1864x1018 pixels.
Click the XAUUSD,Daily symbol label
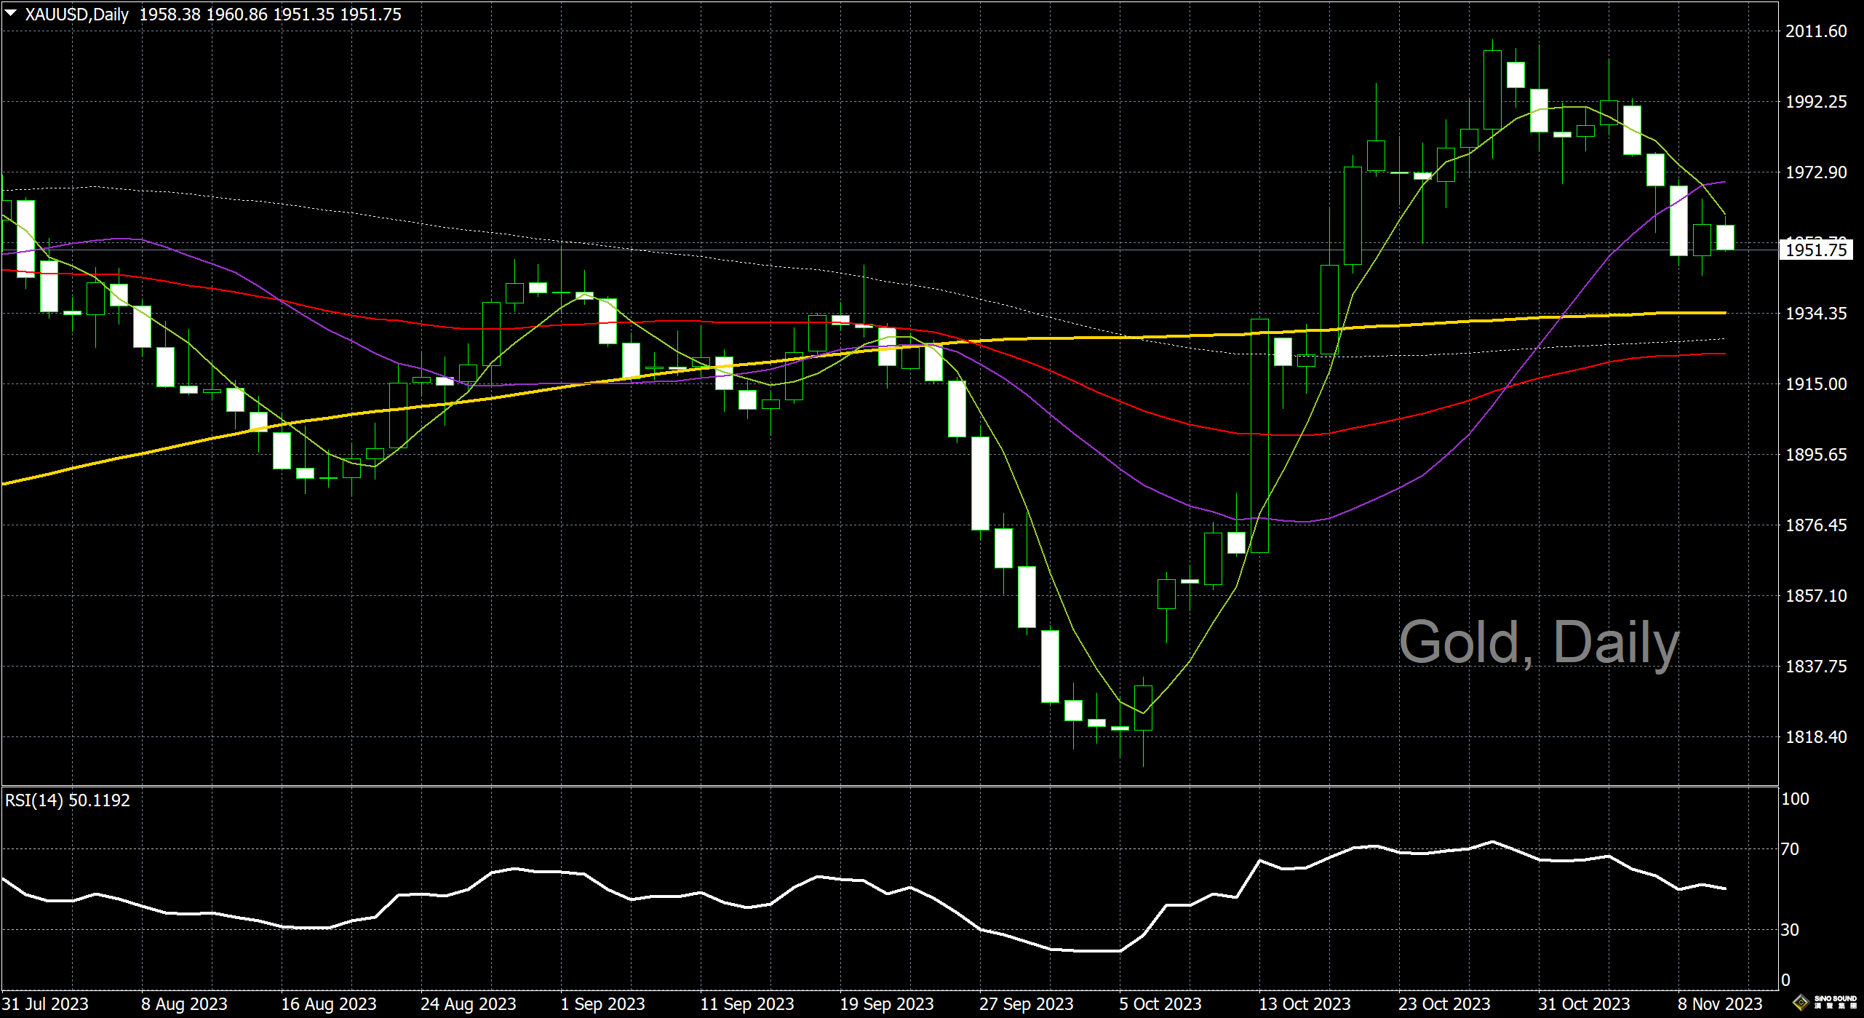coord(76,15)
